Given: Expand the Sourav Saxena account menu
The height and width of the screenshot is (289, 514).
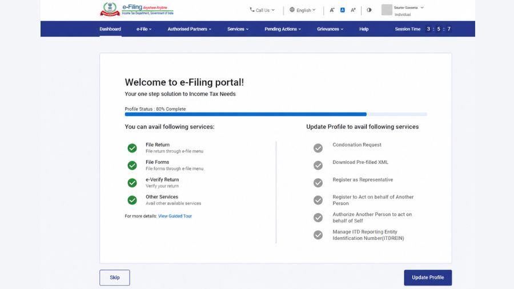Looking at the screenshot, I should (x=408, y=7).
